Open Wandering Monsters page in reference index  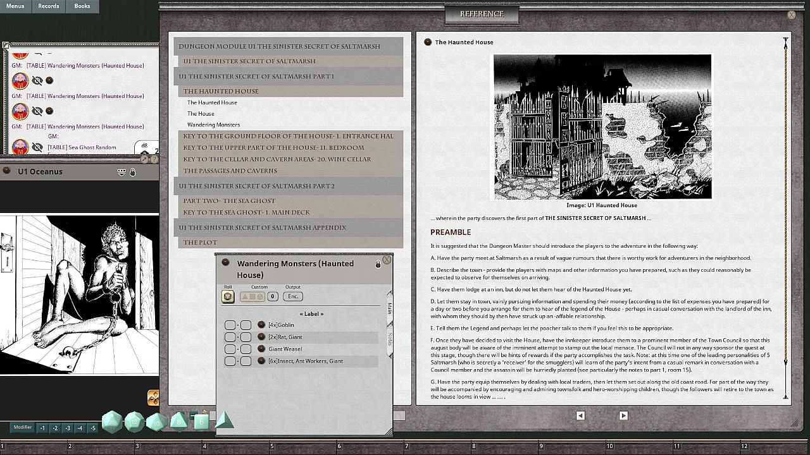pos(213,124)
